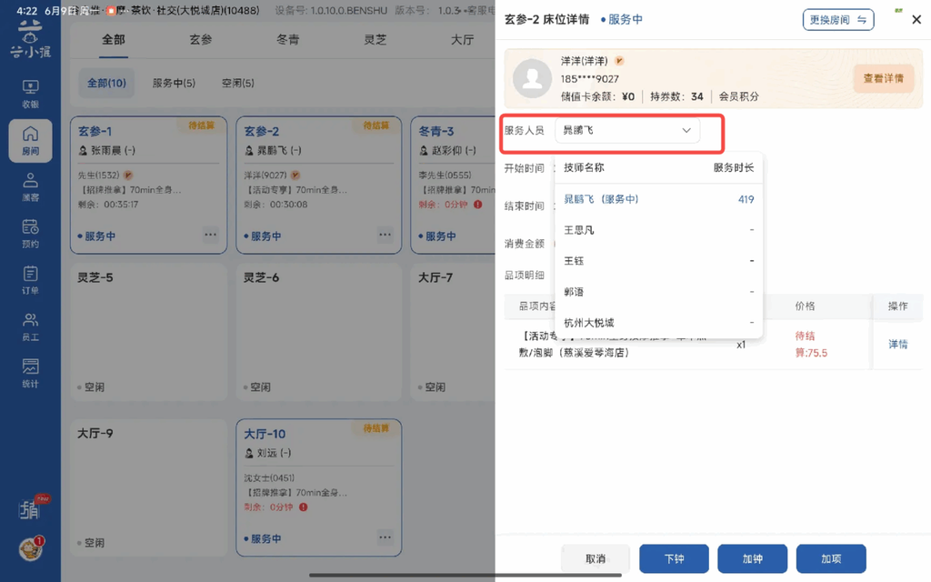931x582 pixels.
Task: Click the 持券数: 34 text
Action: click(676, 96)
